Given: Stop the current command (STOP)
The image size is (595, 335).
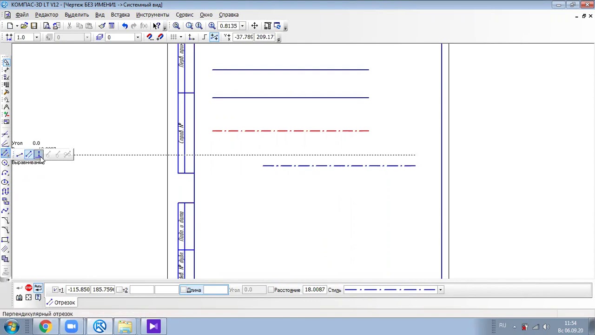Looking at the screenshot, I should (29, 288).
